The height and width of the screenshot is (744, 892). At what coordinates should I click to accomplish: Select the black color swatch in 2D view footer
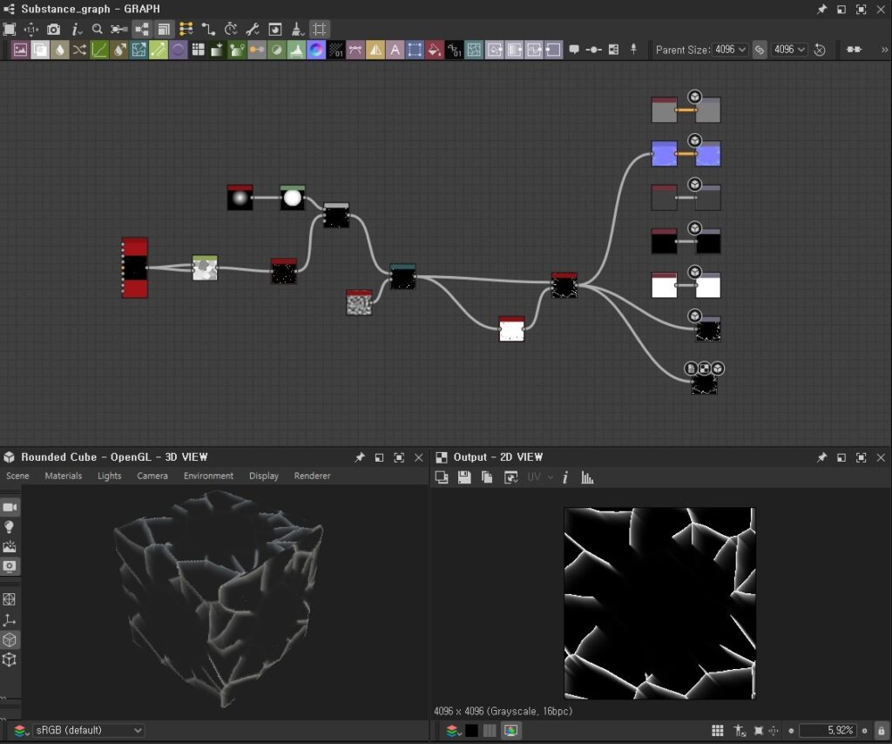[x=471, y=730]
